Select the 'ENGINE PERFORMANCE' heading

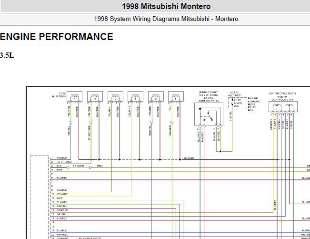(57, 37)
